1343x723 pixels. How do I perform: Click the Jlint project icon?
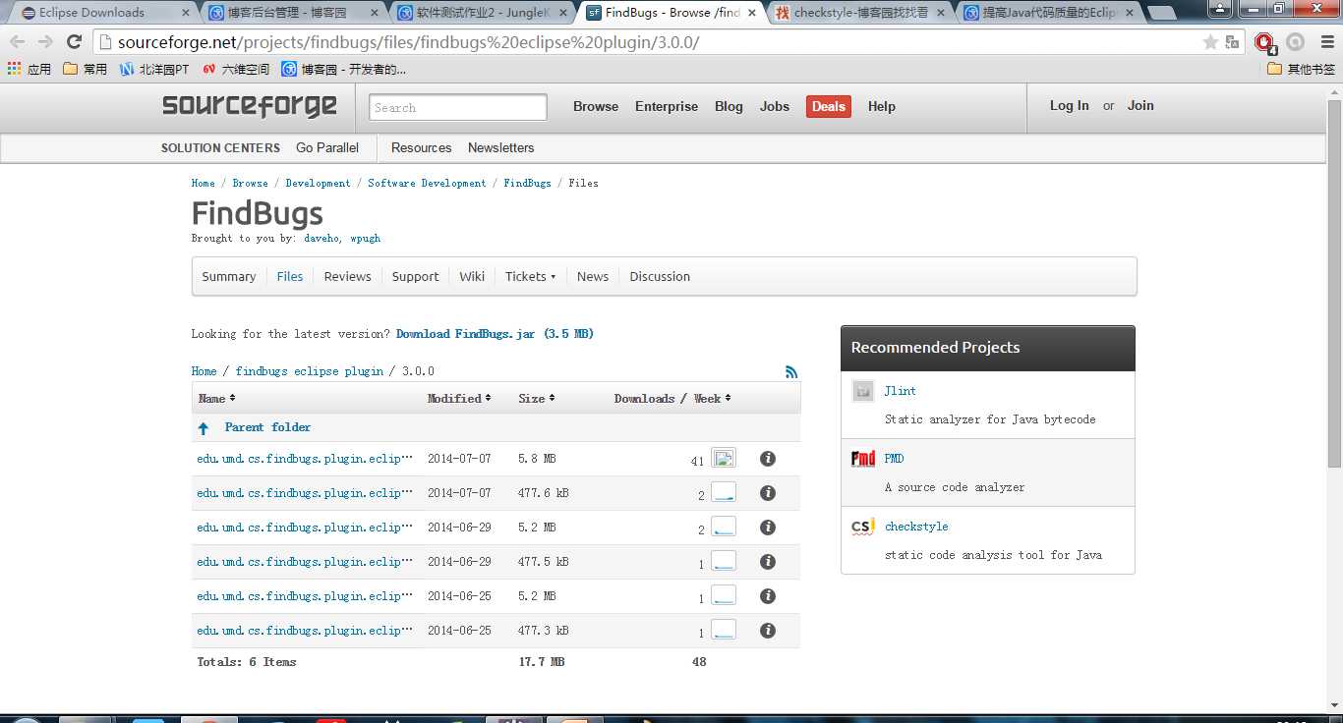click(x=863, y=391)
